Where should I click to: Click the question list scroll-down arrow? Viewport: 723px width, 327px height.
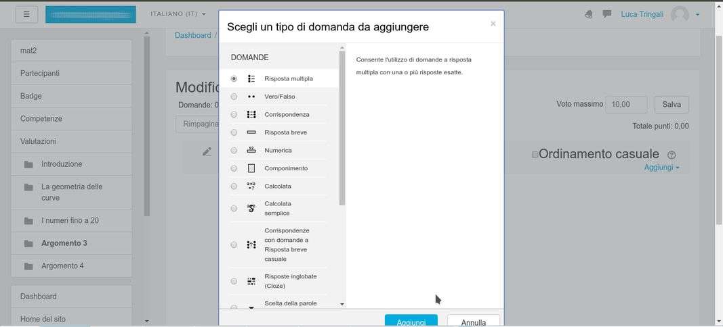tap(342, 304)
